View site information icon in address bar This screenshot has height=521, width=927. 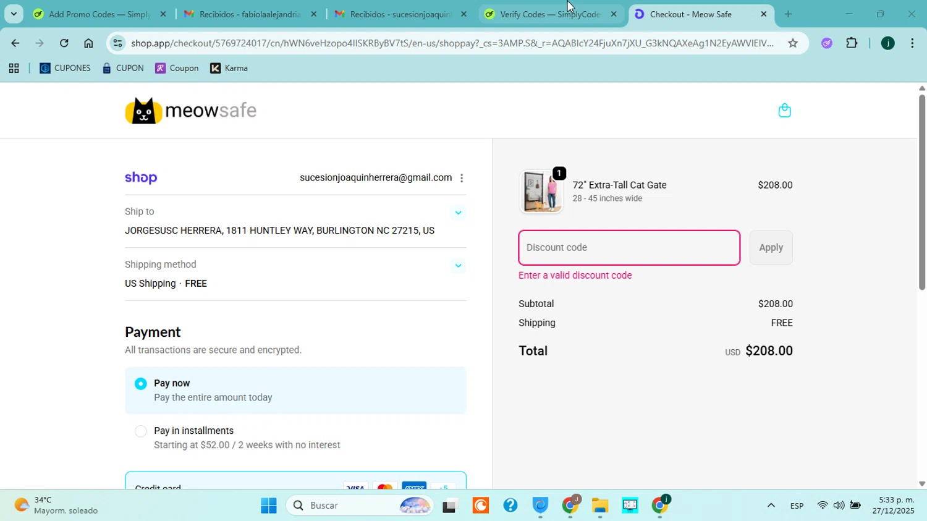pyautogui.click(x=117, y=43)
